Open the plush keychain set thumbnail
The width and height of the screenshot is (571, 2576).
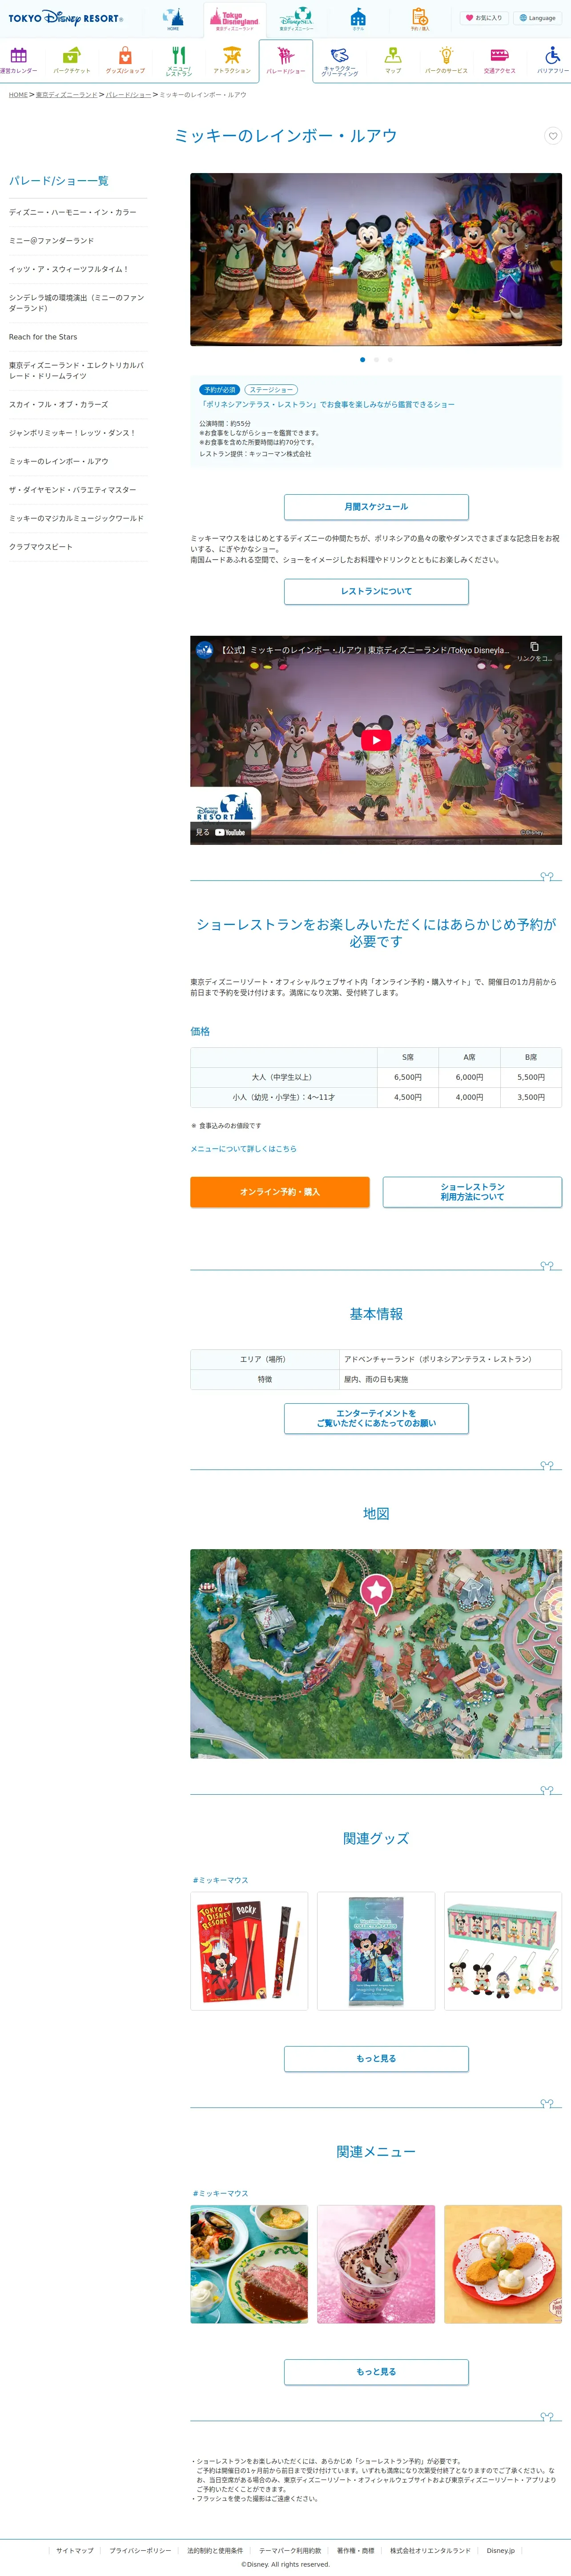(x=503, y=1951)
